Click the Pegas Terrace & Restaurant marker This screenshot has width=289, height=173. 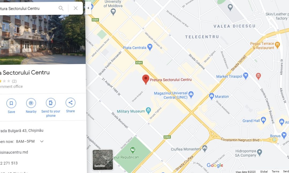(277, 45)
